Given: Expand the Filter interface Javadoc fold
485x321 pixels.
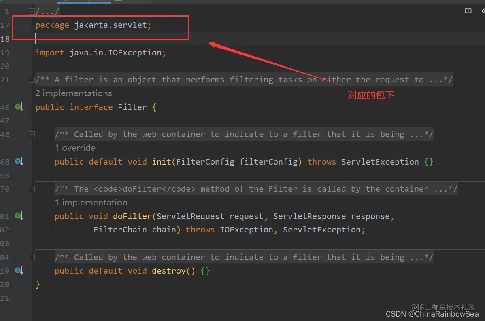Looking at the screenshot, I should point(32,80).
